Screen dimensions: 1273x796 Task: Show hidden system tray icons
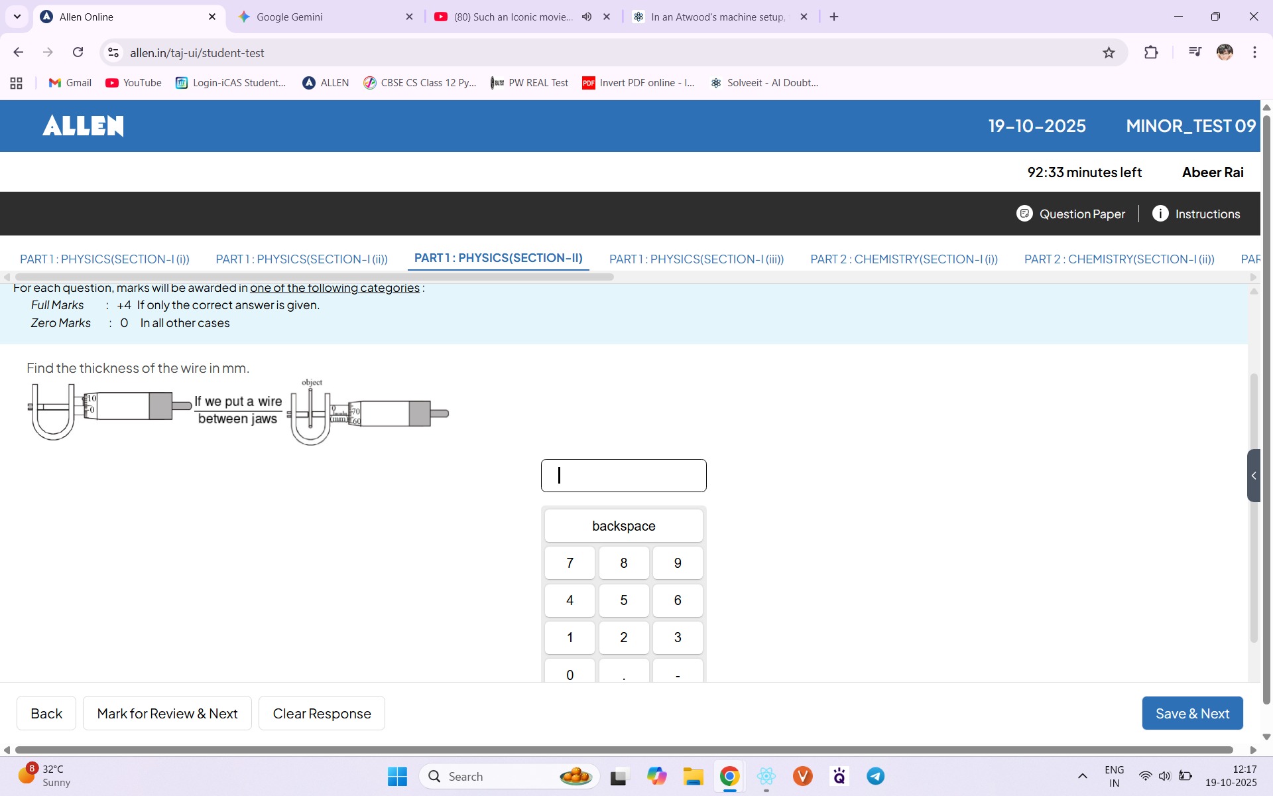(x=1082, y=776)
